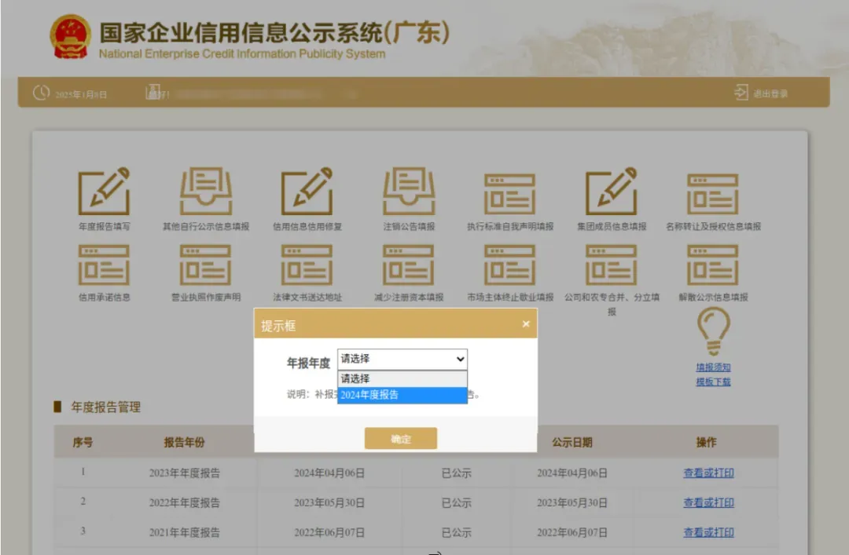
Task: Click 查看或打印 for the 2021年年度报告
Action: click(x=708, y=532)
